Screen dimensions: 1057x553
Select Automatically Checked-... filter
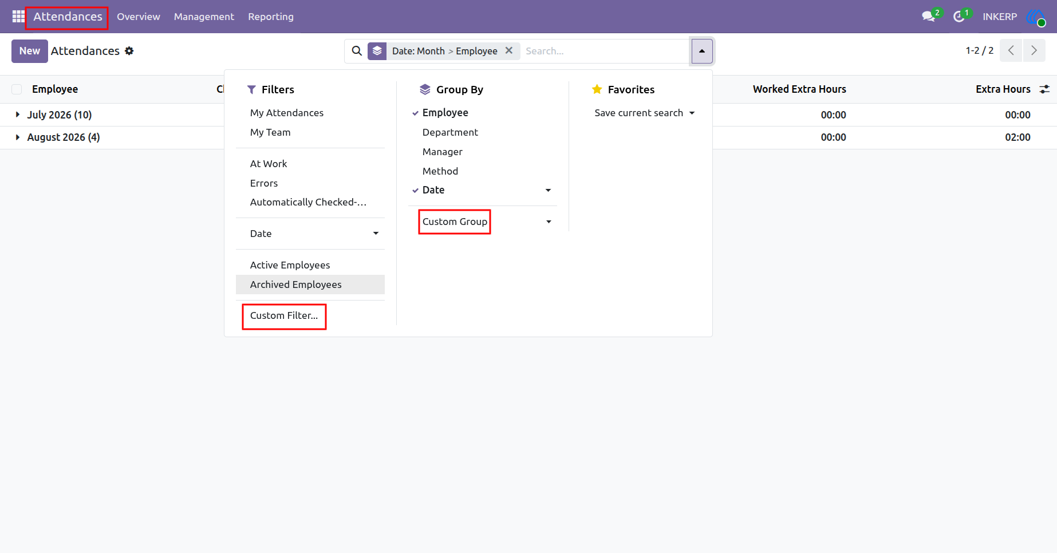pyautogui.click(x=310, y=202)
